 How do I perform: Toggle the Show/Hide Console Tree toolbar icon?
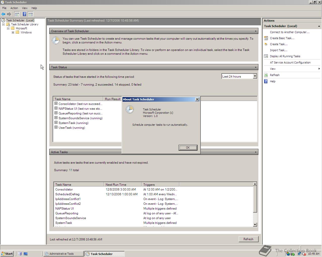click(x=17, y=14)
